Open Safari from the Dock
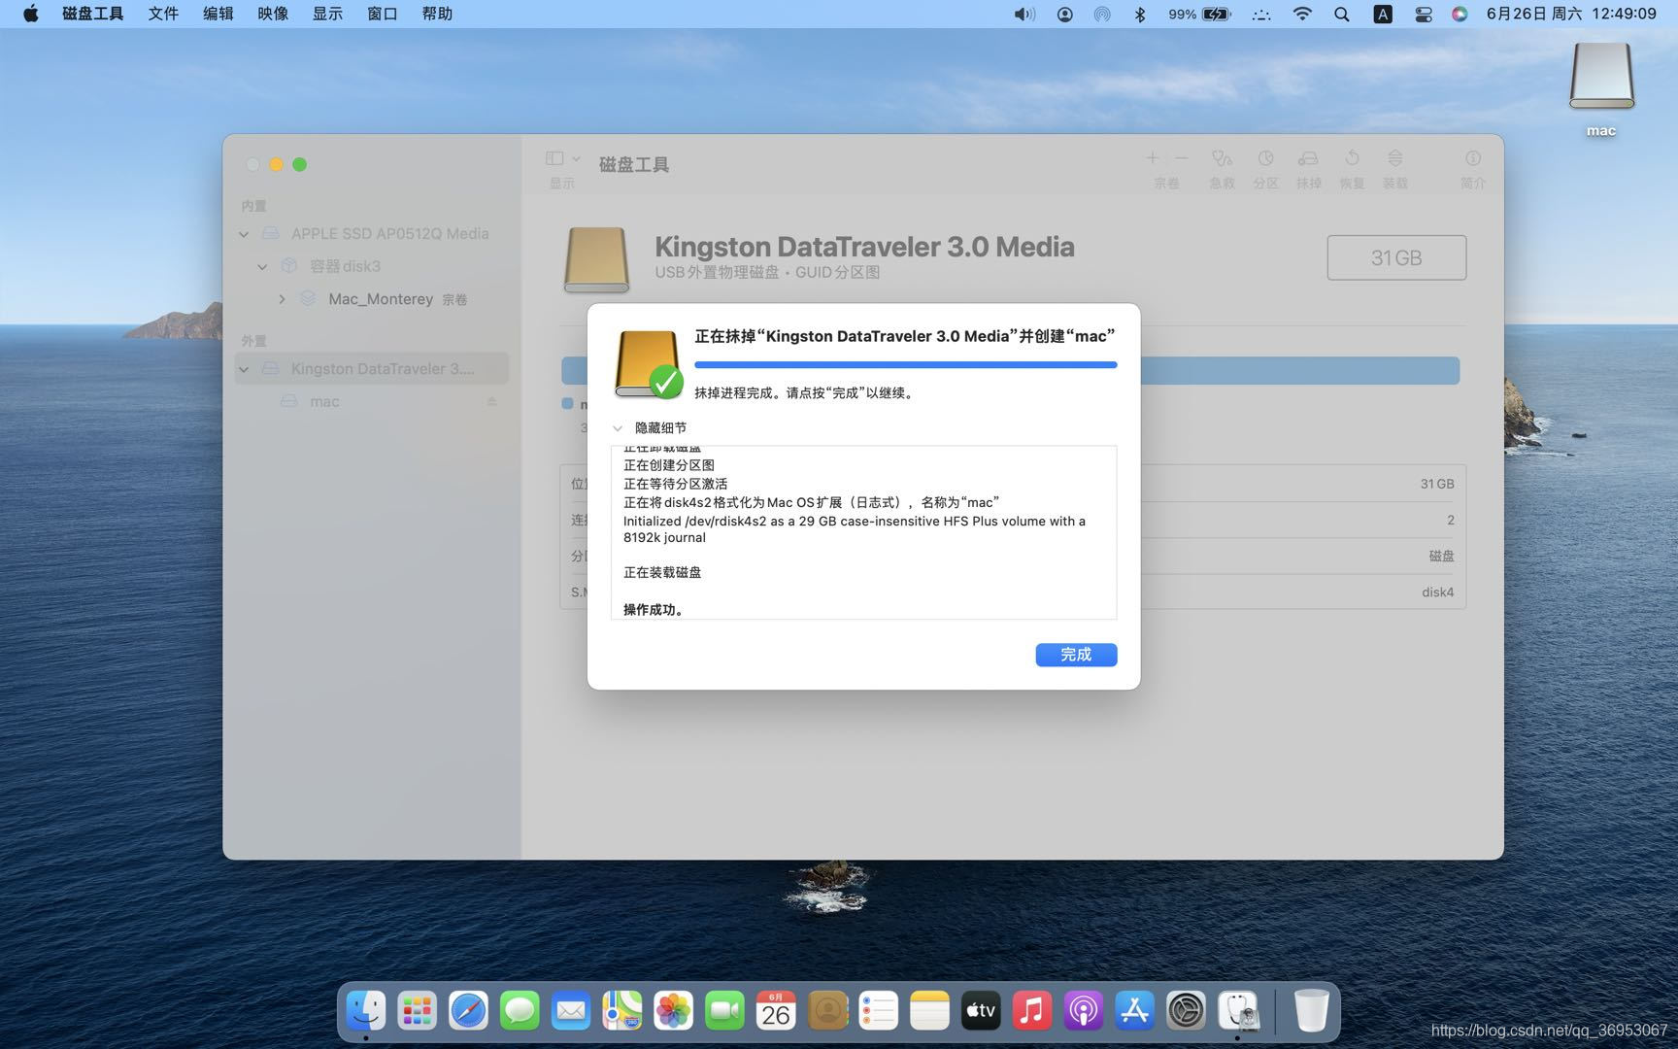 click(x=468, y=1011)
